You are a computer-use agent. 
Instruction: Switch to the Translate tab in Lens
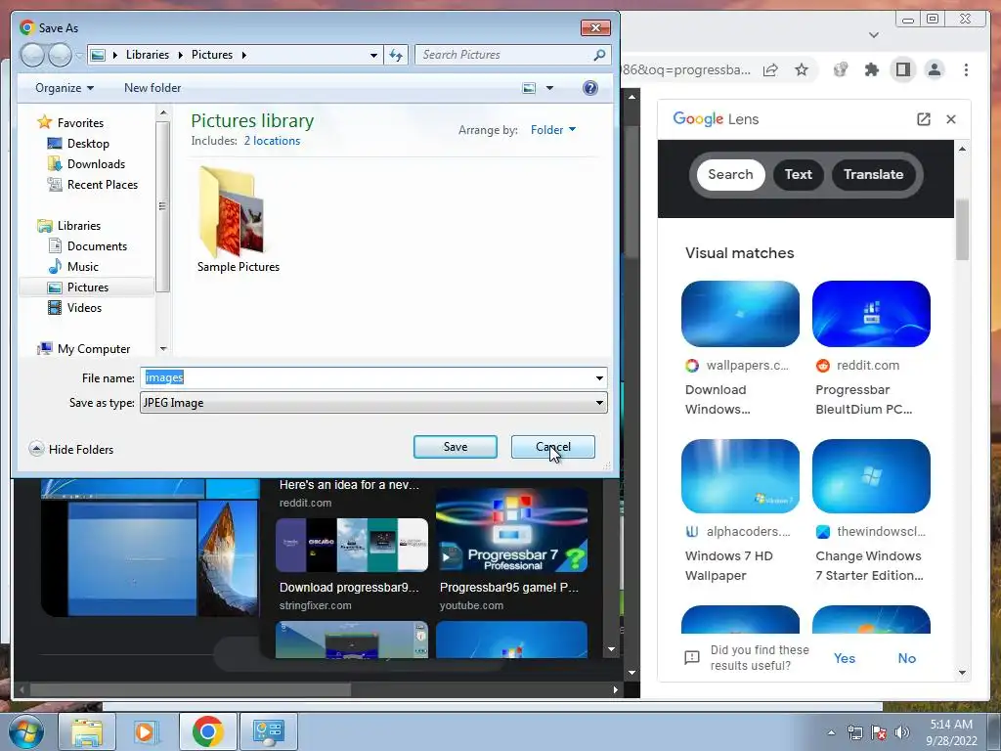tap(873, 175)
